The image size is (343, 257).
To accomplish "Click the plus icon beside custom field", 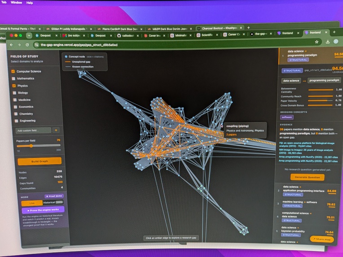I will (56, 130).
